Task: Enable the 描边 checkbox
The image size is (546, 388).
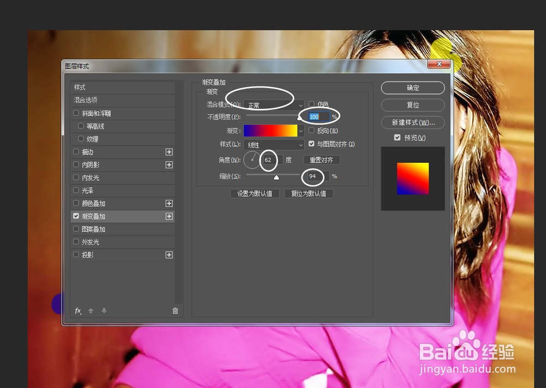Action: point(76,151)
